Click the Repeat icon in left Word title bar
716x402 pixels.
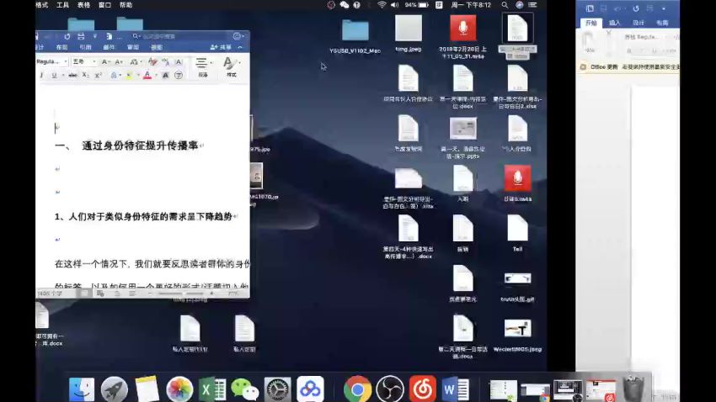(67, 36)
